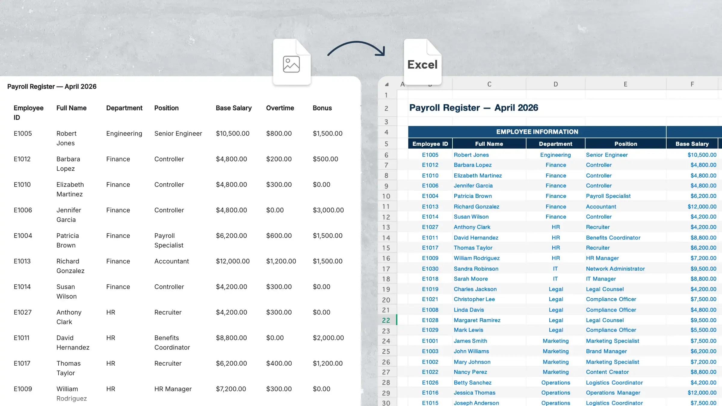Select spreadsheet cell 'IT Manager'

(x=626, y=279)
